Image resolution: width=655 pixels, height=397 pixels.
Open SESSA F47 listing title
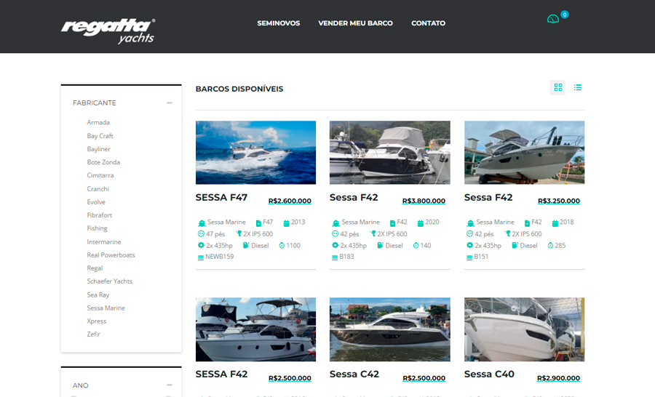(221, 198)
